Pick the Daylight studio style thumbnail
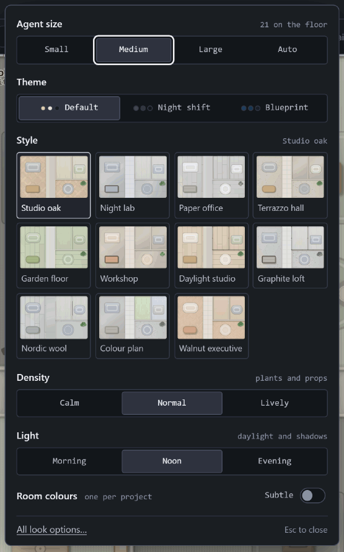344x552 pixels. pos(211,256)
